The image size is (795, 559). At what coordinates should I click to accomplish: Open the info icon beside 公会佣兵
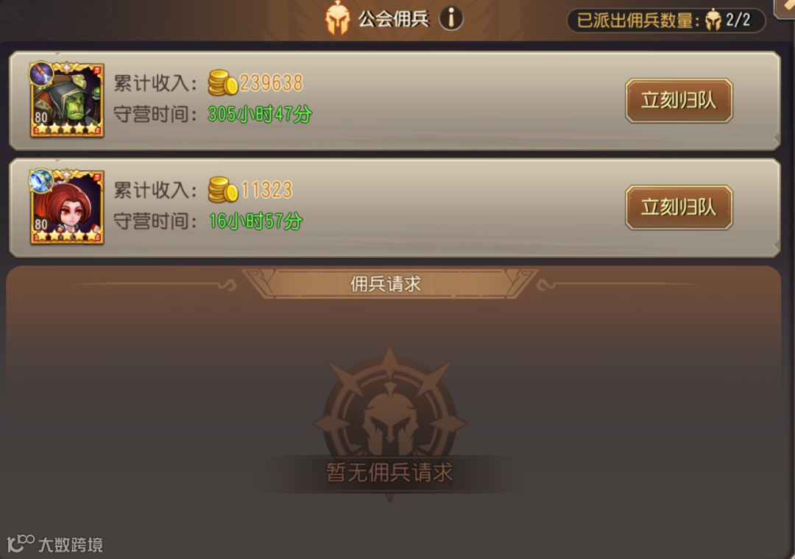point(451,18)
